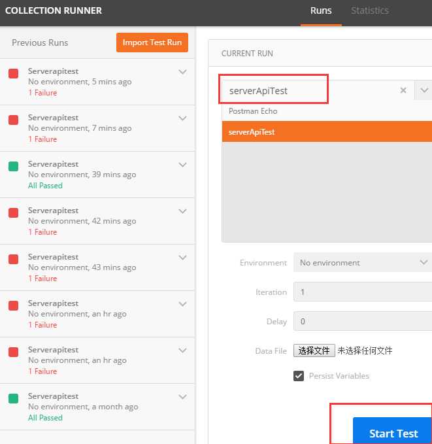Click the 'All Passed' text of the 39 mins ago run
This screenshot has width=432, height=444.
[x=45, y=186]
